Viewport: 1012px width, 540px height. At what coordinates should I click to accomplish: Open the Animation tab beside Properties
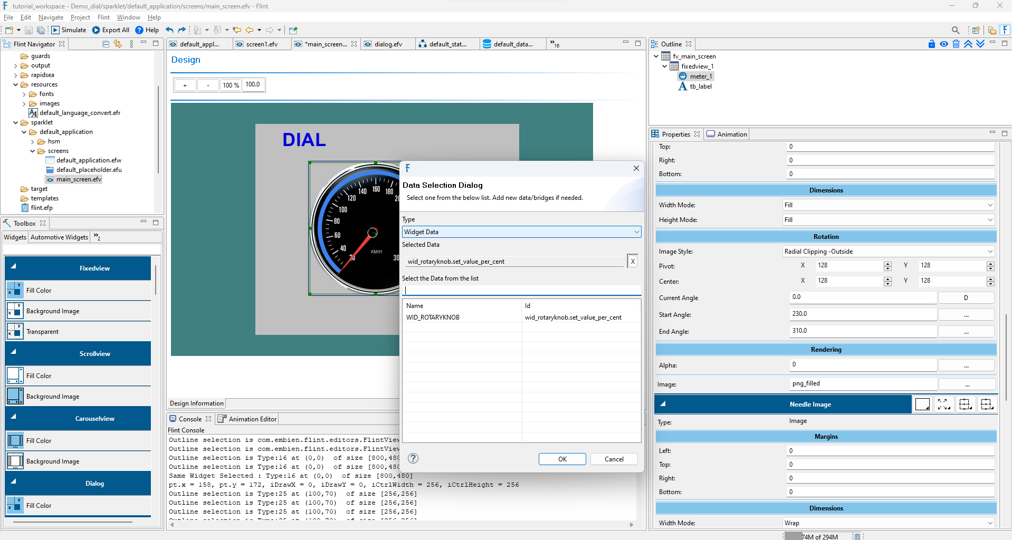click(727, 134)
